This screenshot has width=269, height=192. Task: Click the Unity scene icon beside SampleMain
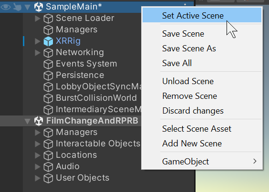(39, 7)
